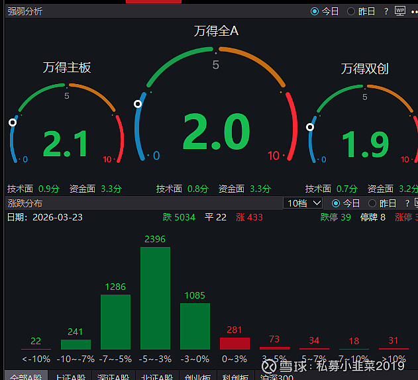
Task: Click the 强弱分析 panel title
Action: point(25,11)
